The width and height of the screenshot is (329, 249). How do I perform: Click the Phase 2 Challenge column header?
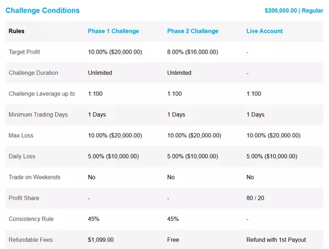pos(192,31)
